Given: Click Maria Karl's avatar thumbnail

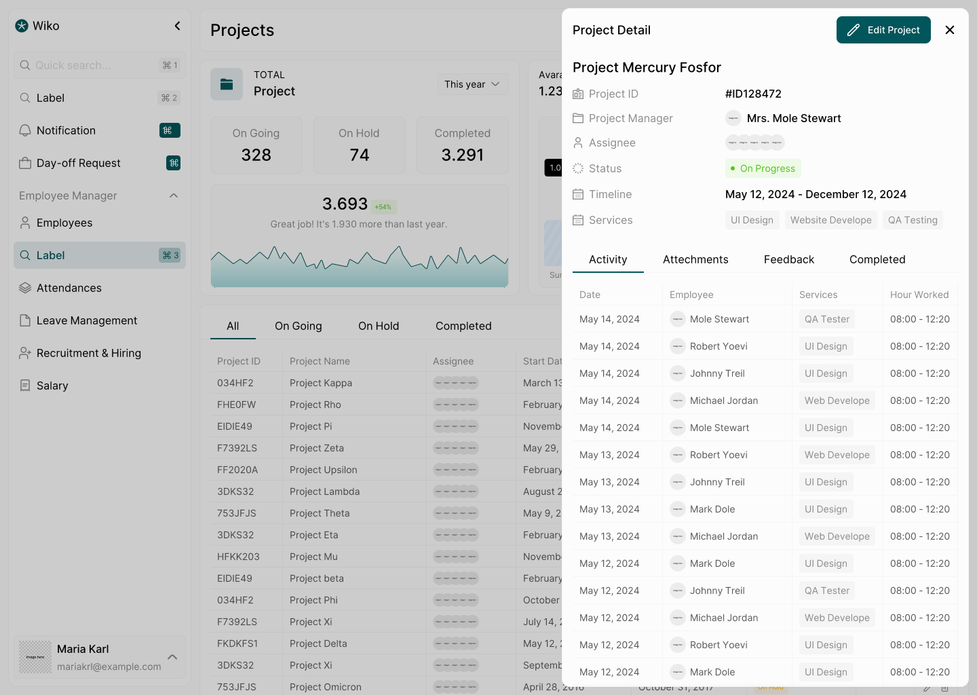Looking at the screenshot, I should click(35, 657).
